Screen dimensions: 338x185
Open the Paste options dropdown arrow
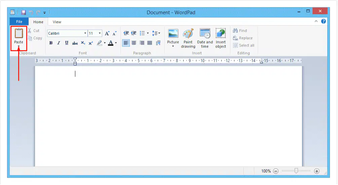pos(18,46)
